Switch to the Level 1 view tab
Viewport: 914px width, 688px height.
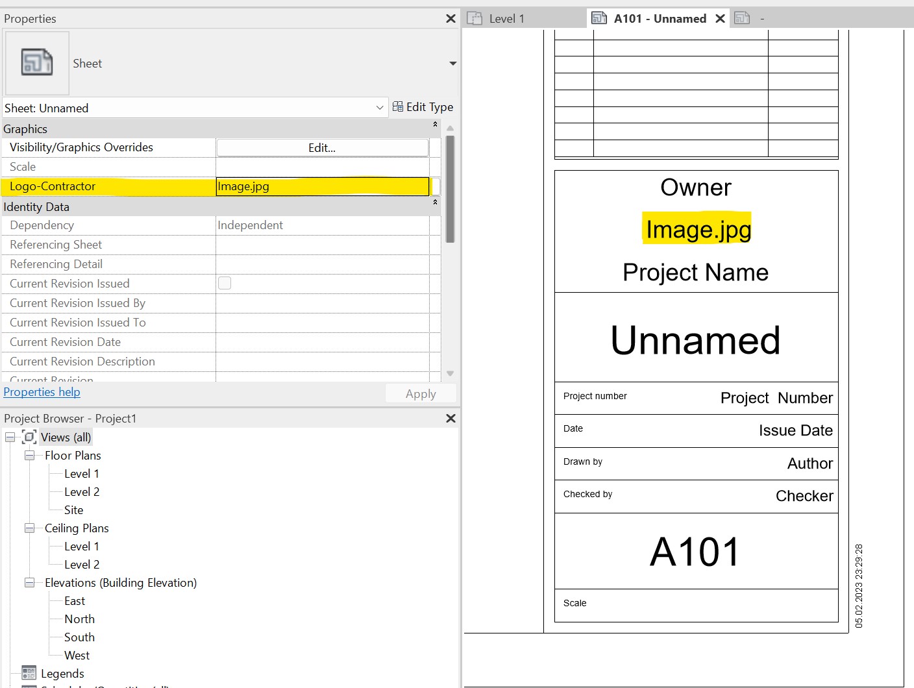pyautogui.click(x=506, y=19)
